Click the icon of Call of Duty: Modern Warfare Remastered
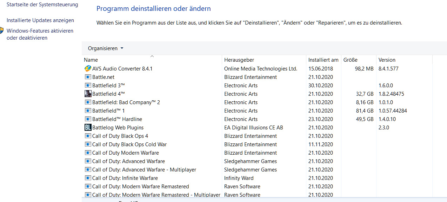The width and height of the screenshot is (447, 202). click(88, 187)
